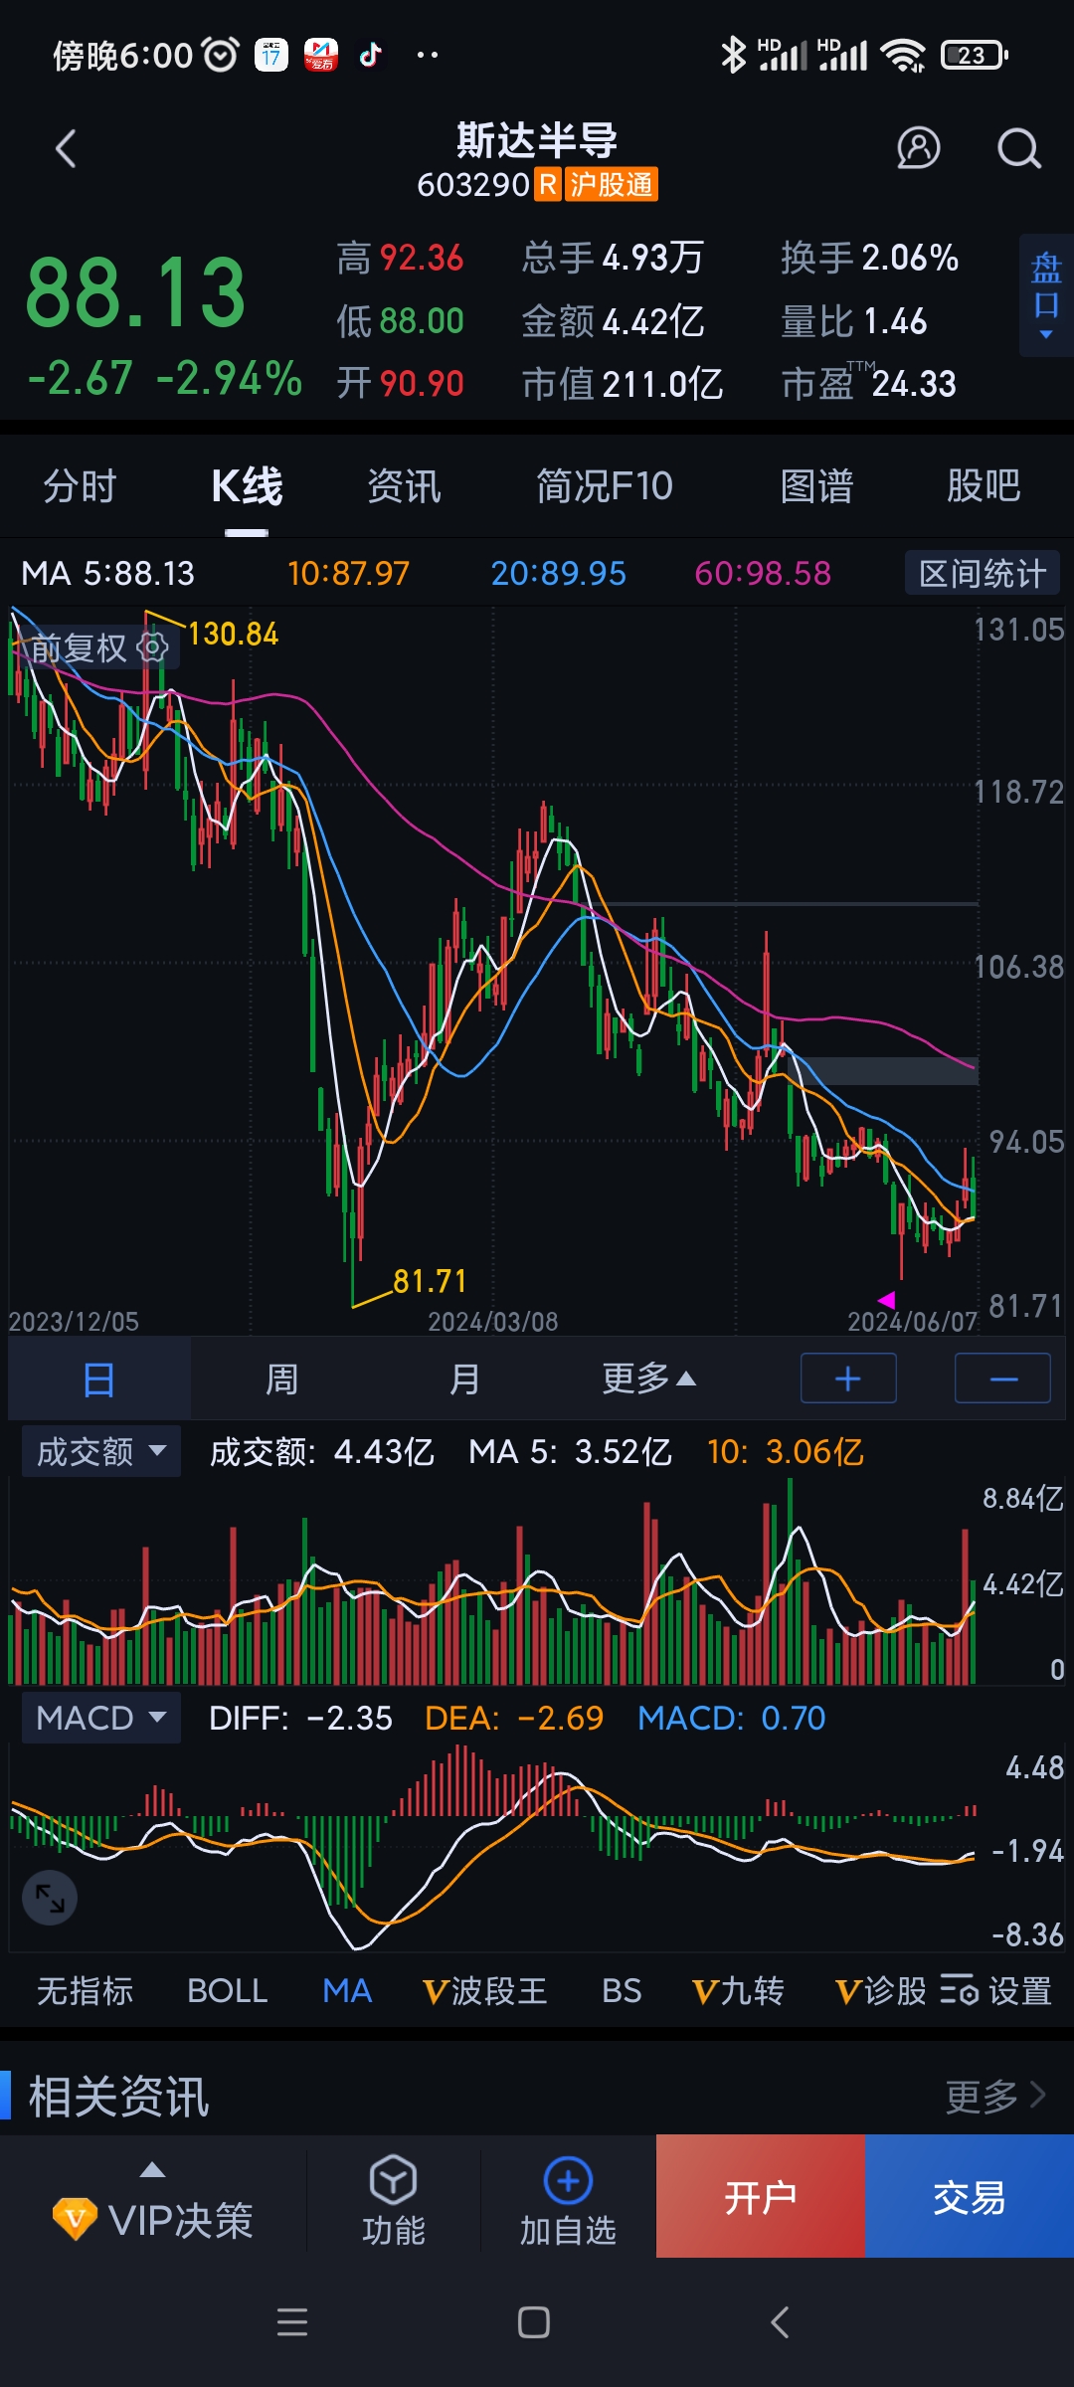Open the user profile icon

coord(918,149)
